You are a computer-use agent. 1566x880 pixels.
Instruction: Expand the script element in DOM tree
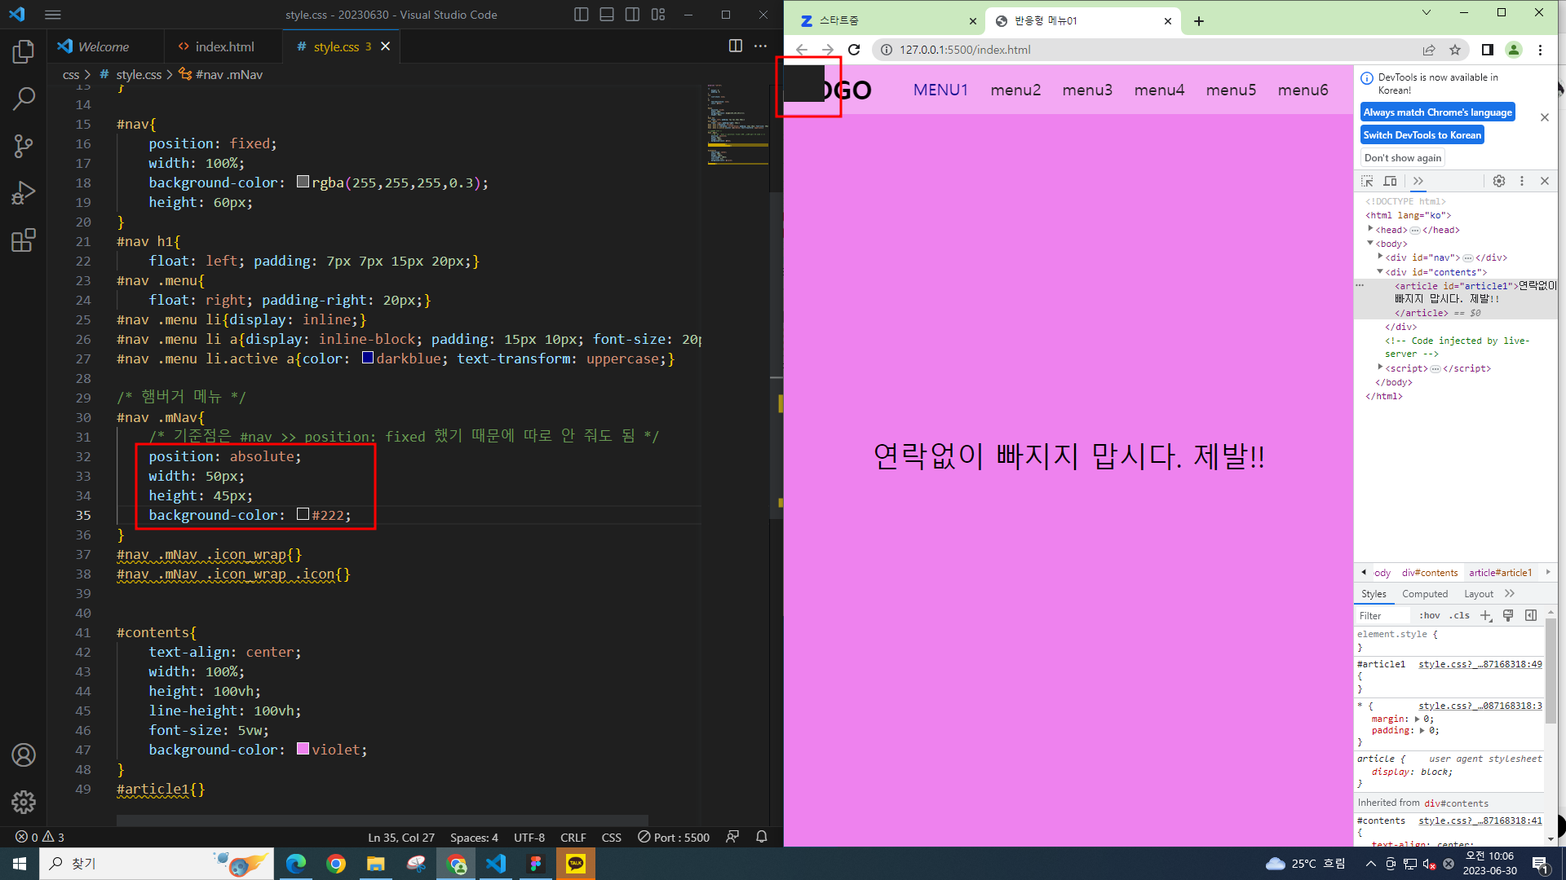click(1380, 368)
